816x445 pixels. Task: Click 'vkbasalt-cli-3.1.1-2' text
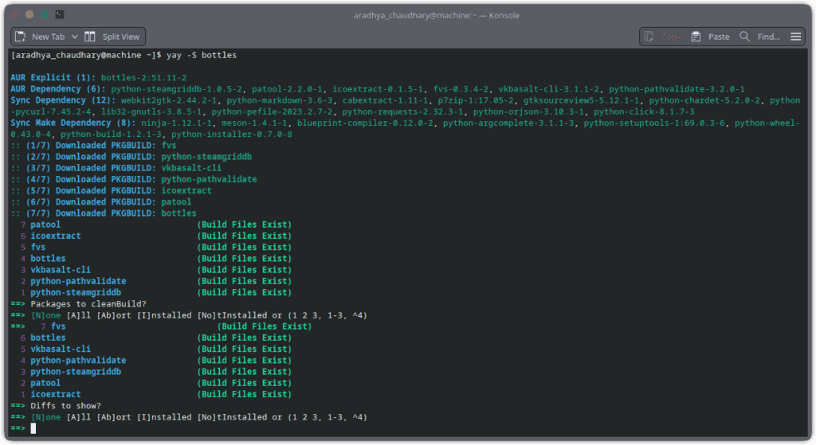548,89
